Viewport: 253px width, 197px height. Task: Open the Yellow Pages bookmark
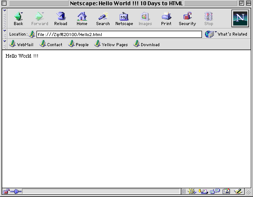click(111, 44)
